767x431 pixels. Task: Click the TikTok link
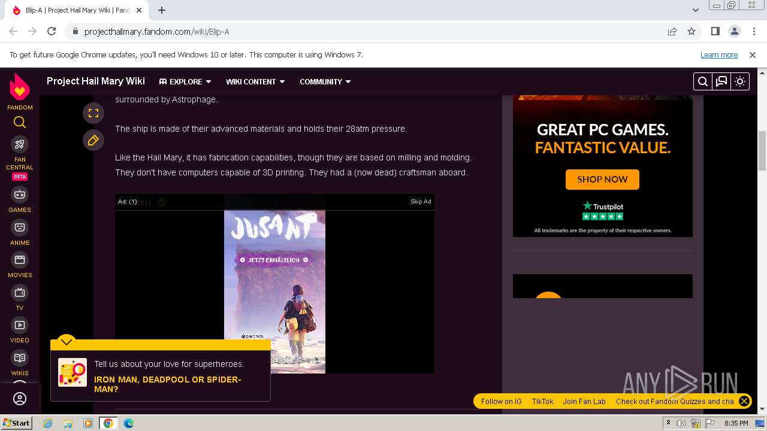pos(542,402)
